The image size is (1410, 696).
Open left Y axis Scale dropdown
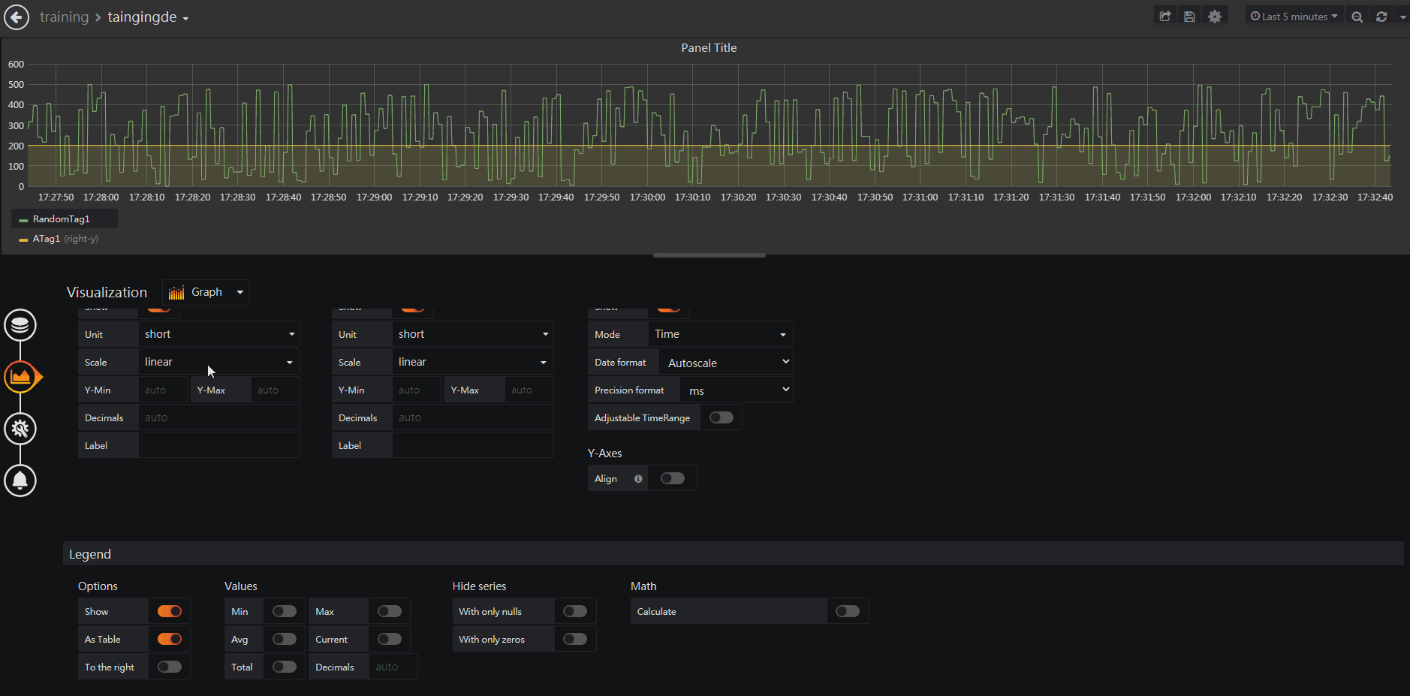point(219,362)
